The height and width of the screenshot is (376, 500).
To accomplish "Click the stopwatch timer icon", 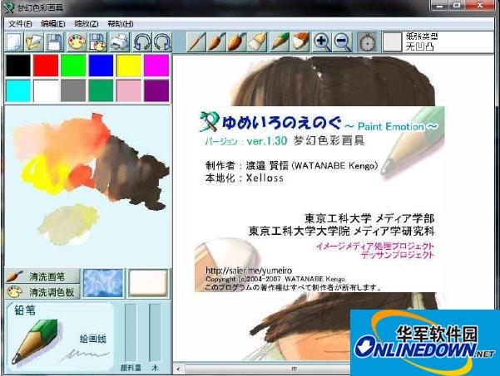I will pyautogui.click(x=367, y=42).
